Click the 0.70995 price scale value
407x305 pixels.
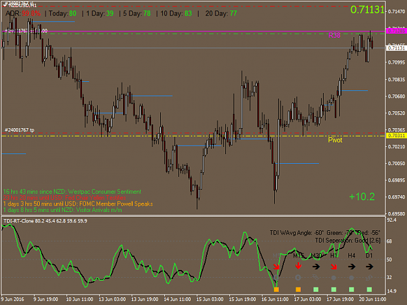coord(397,62)
